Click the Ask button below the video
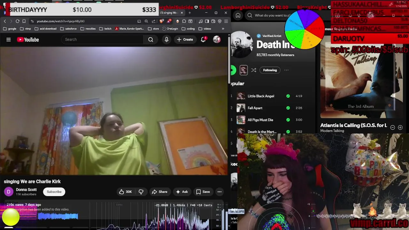Viewport: 409px width, 230px height. pos(181,192)
